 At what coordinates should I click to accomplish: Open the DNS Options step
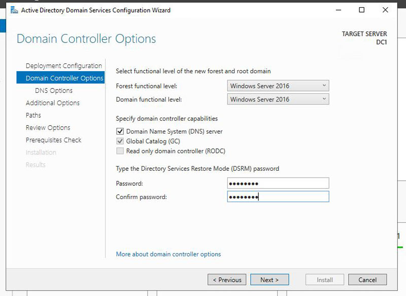(54, 91)
